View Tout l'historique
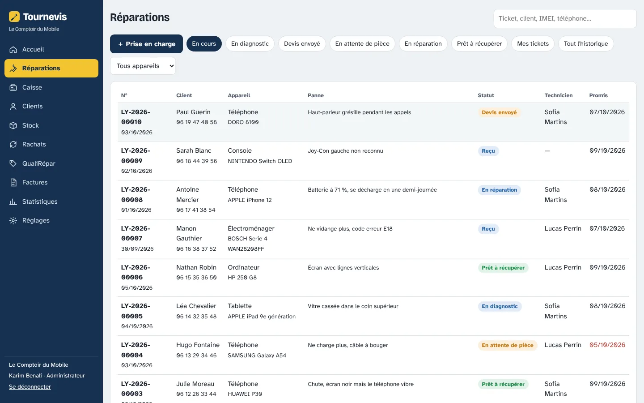The image size is (644, 403). [x=586, y=43]
